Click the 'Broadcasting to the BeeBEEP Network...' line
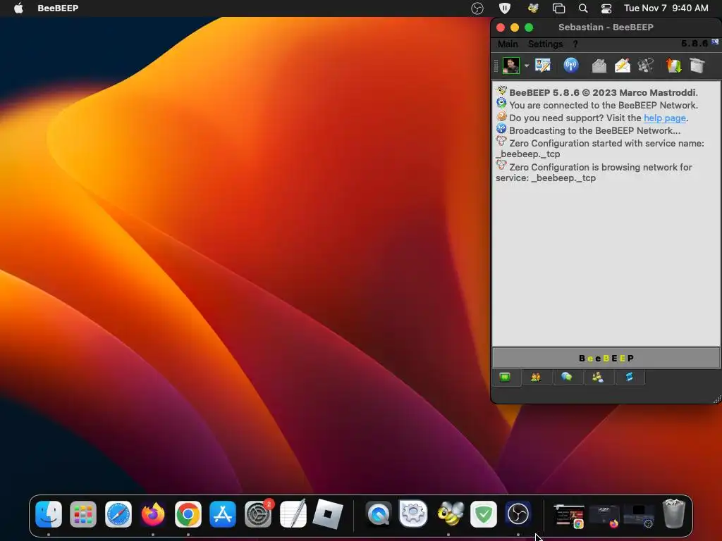Image resolution: width=722 pixels, height=541 pixels. (x=594, y=130)
